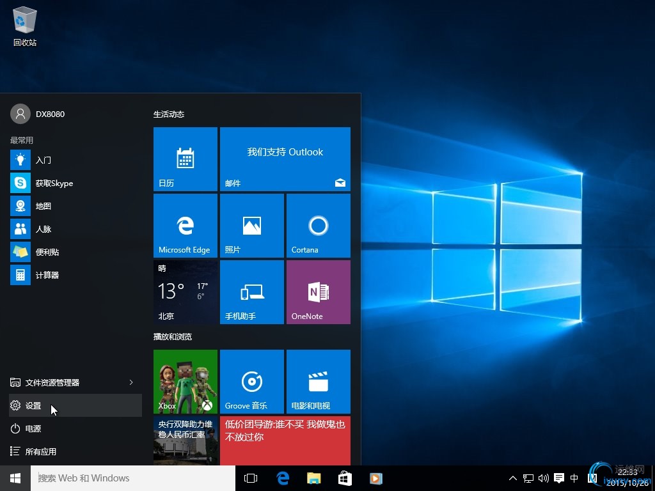This screenshot has width=655, height=491.
Task: Open the OneNote tile
Action: [x=318, y=292]
